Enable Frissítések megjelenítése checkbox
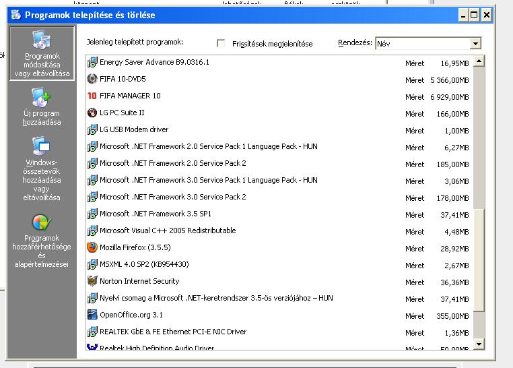The image size is (513, 368). pos(221,43)
